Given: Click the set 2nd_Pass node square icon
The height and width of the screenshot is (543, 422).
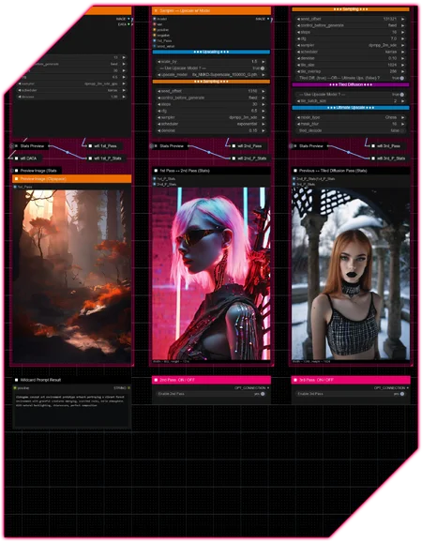Looking at the screenshot, I should tap(234, 145).
